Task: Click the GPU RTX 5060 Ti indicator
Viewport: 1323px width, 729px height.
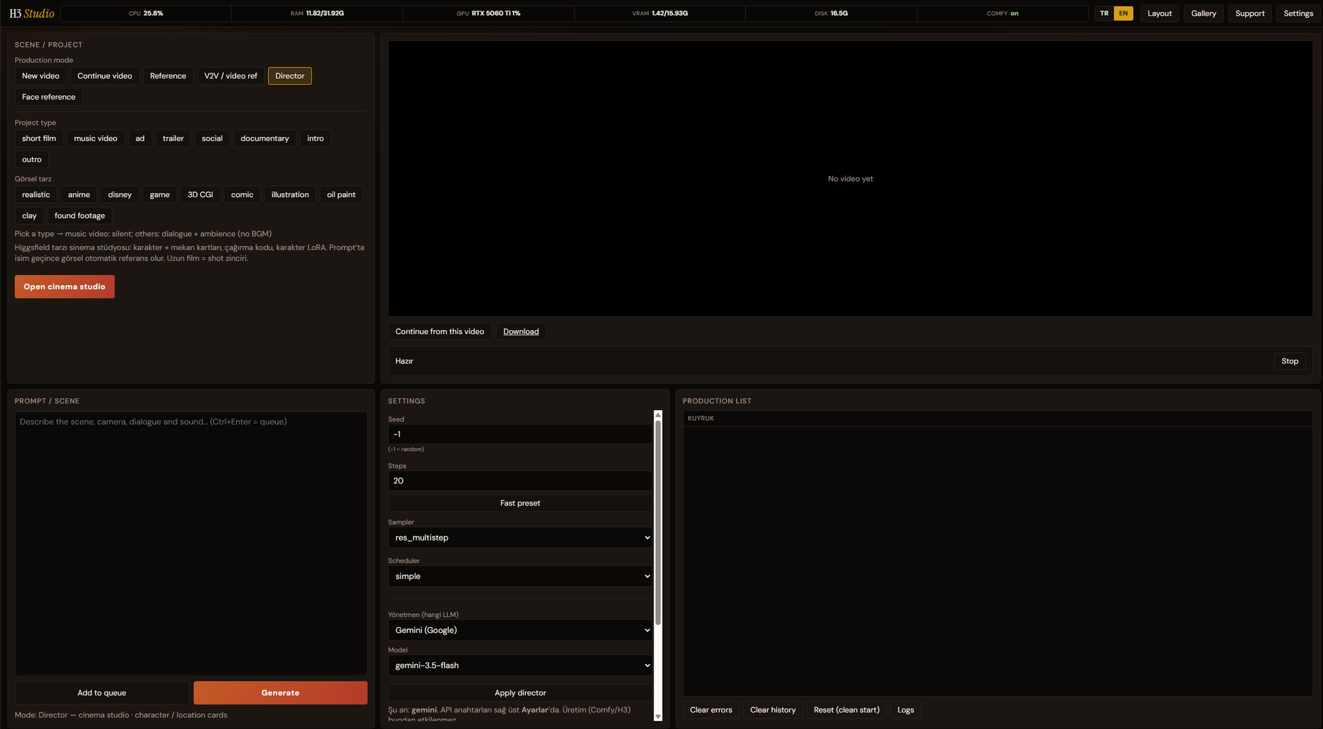Action: [x=489, y=14]
